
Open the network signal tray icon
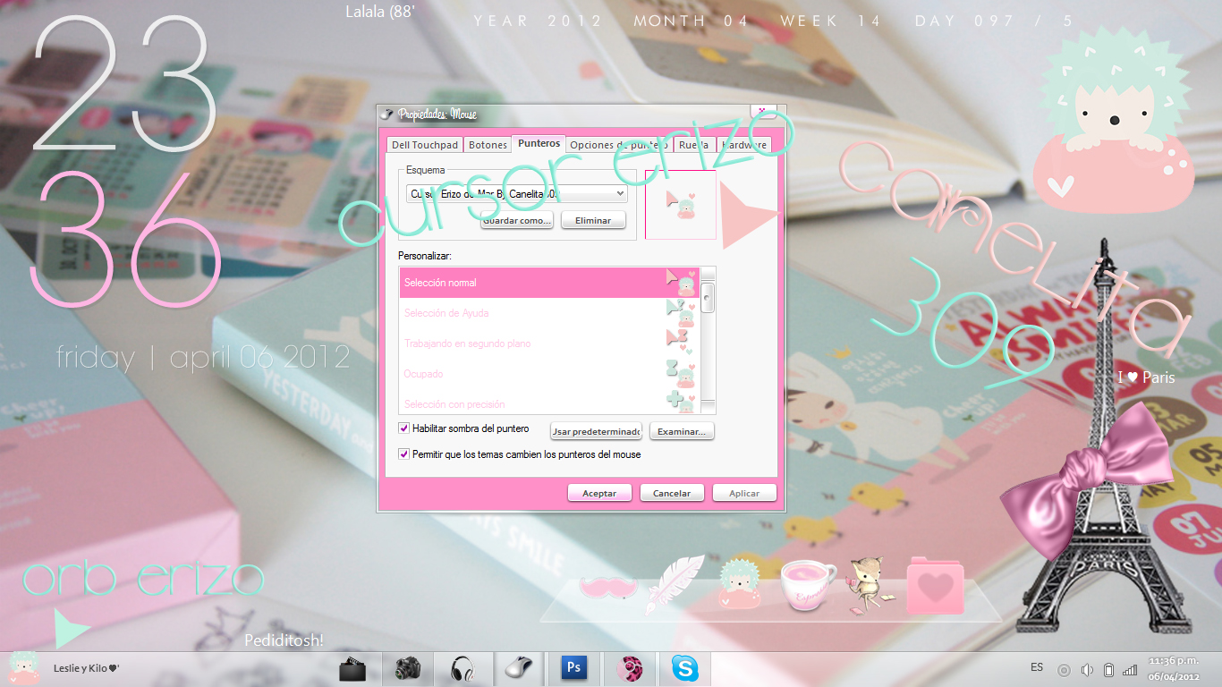coord(1130,669)
